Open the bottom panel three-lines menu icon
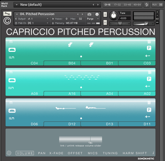The width and height of the screenshot is (165, 161). [149, 103]
